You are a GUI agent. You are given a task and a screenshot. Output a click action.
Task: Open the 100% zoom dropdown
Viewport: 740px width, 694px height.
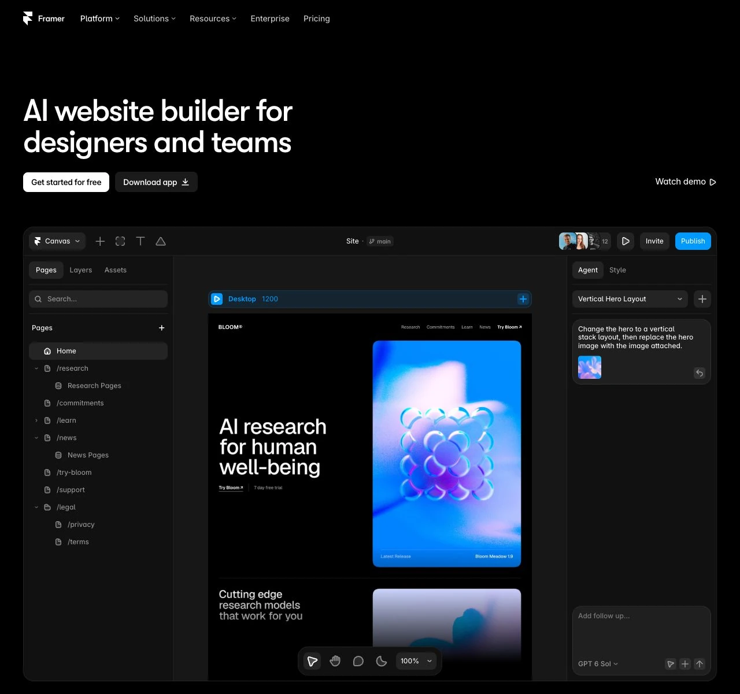[416, 661]
